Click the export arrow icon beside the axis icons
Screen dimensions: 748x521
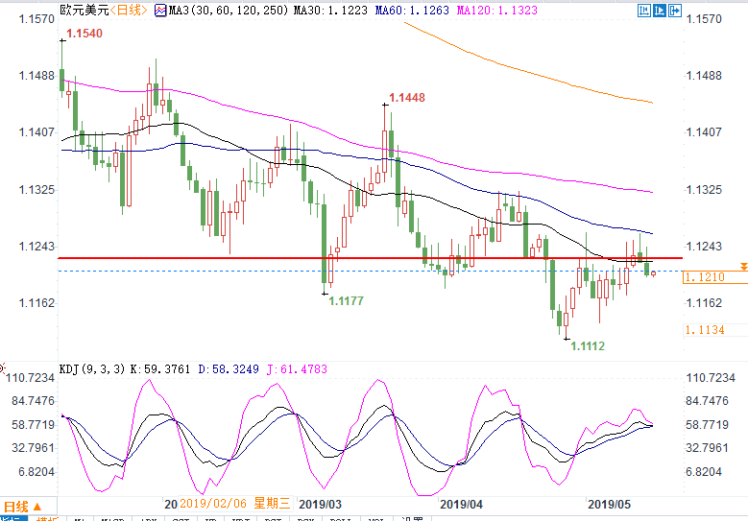tap(674, 11)
